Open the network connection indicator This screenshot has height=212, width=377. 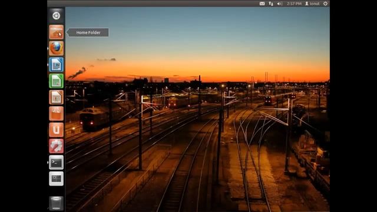click(271, 4)
